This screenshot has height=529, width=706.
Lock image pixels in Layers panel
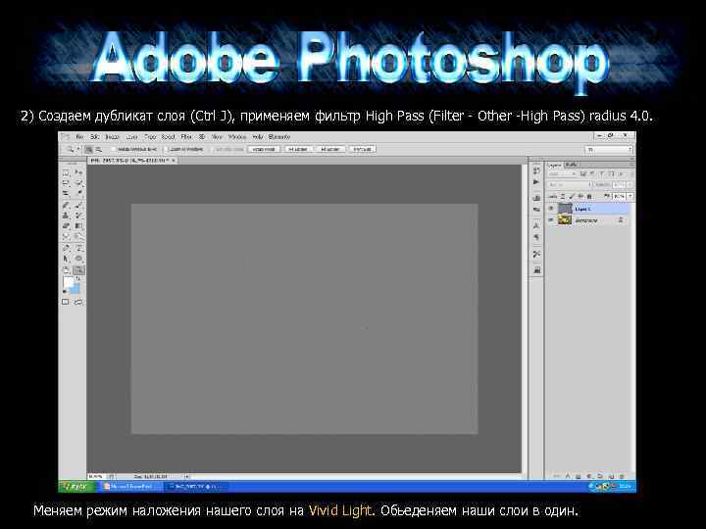coord(572,197)
